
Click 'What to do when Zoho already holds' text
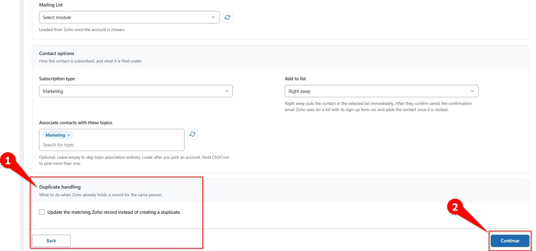point(101,195)
